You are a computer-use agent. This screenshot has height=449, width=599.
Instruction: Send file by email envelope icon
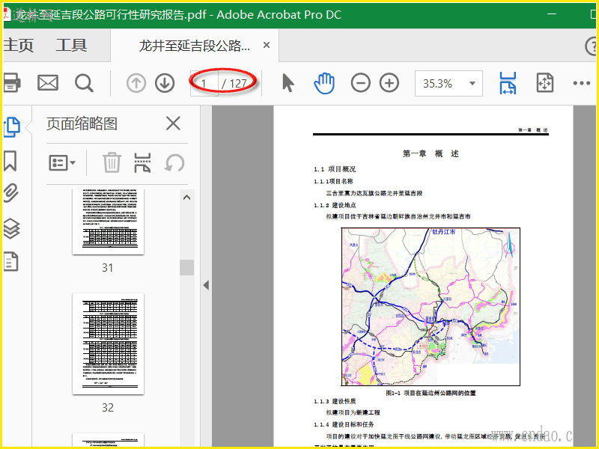point(48,83)
